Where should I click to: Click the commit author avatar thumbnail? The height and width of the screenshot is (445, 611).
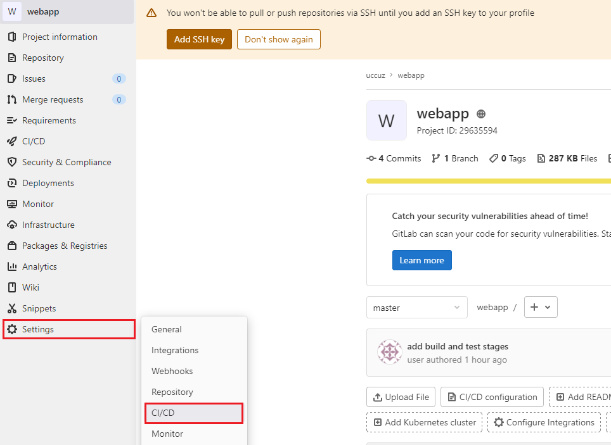pos(389,352)
